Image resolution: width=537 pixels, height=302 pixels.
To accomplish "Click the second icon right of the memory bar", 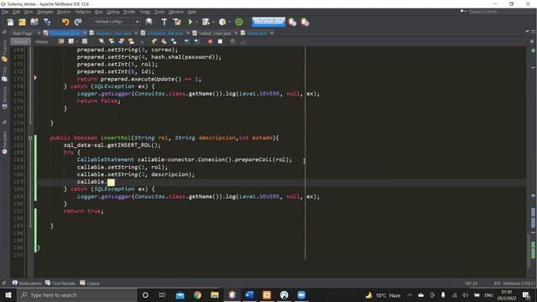I will (305, 23).
